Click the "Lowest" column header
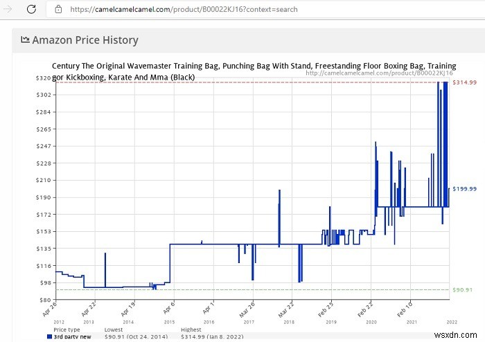This screenshot has width=485, height=342. tap(114, 330)
